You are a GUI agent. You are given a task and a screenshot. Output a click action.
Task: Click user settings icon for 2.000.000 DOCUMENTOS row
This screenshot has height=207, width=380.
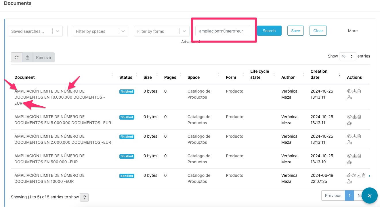350,143
